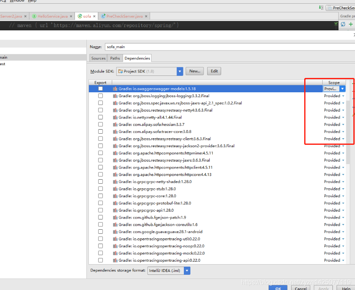Screen dimensions: 355x290
Task: Tick the Export checkbox for netty-all:4.1.44.Final
Action: 100,117
